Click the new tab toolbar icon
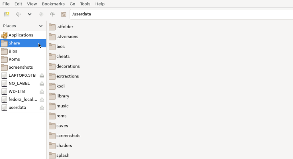Viewport: 293px width, 159px height. [7, 14]
